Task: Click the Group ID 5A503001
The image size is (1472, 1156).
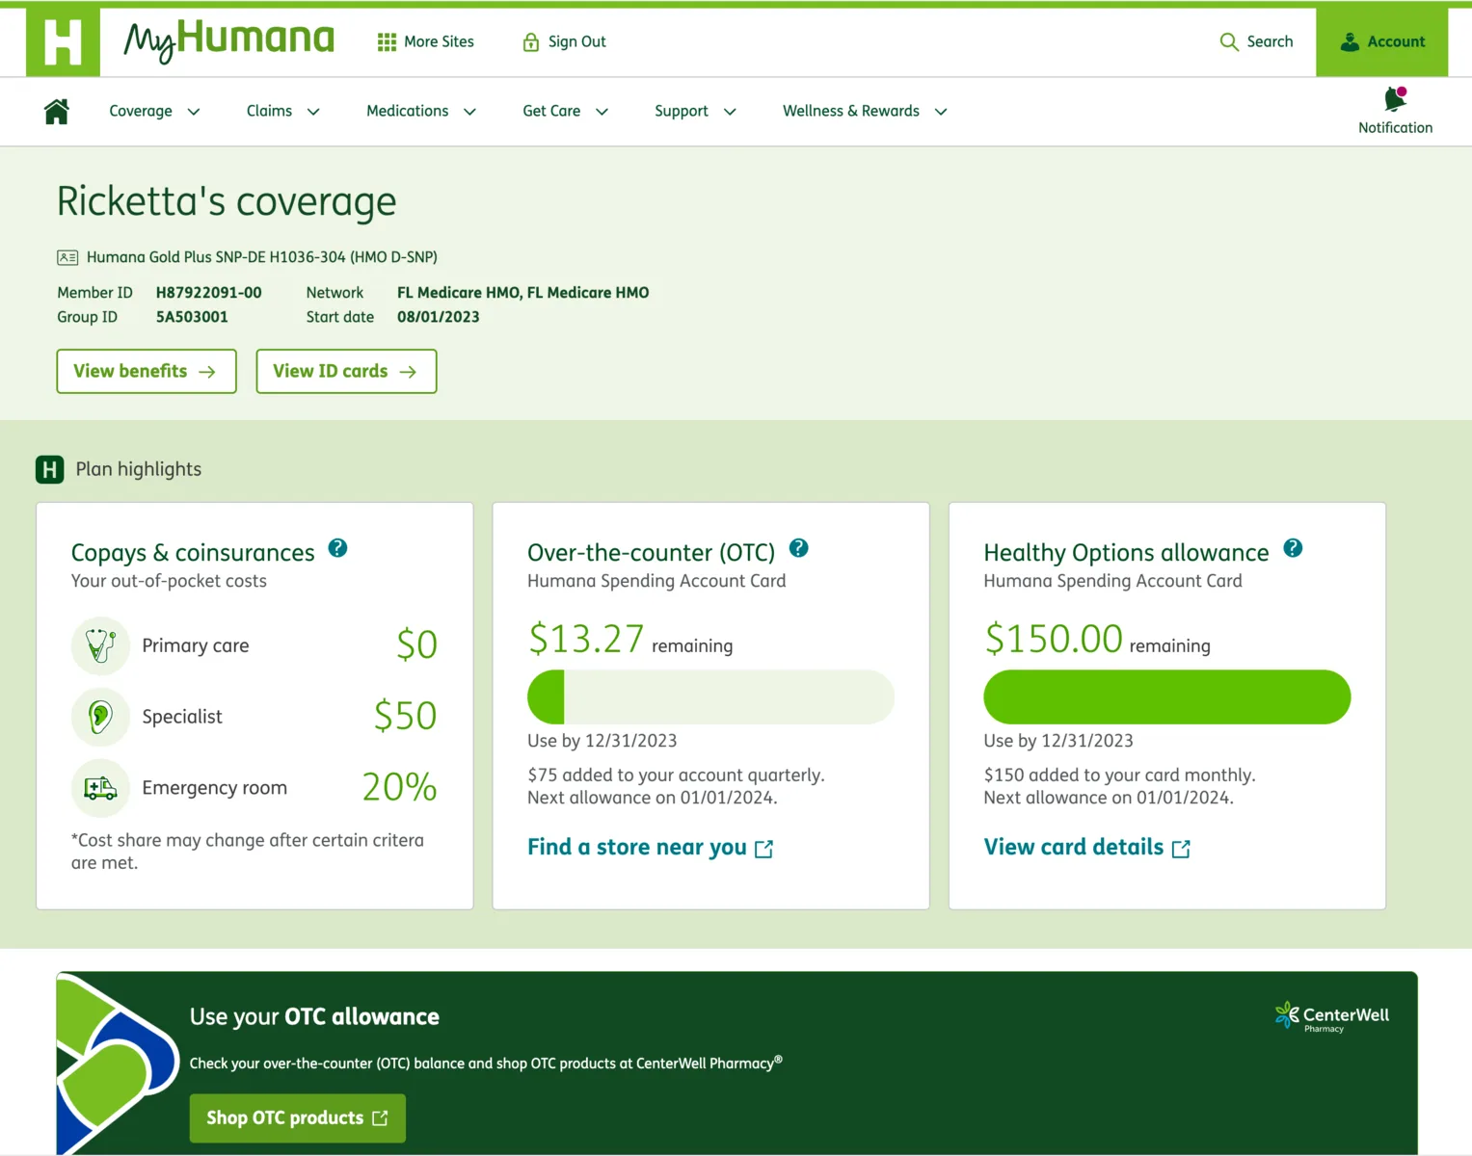Action: (192, 317)
